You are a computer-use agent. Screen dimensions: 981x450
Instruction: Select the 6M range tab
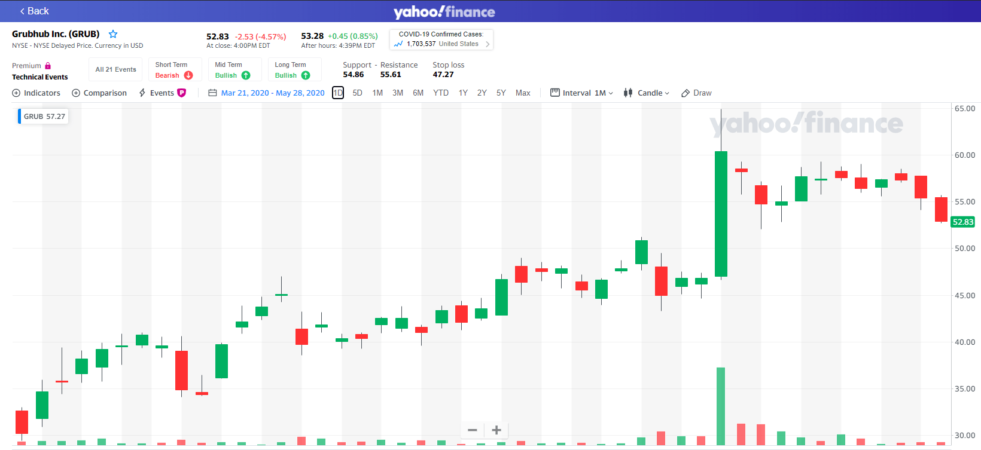(x=418, y=93)
